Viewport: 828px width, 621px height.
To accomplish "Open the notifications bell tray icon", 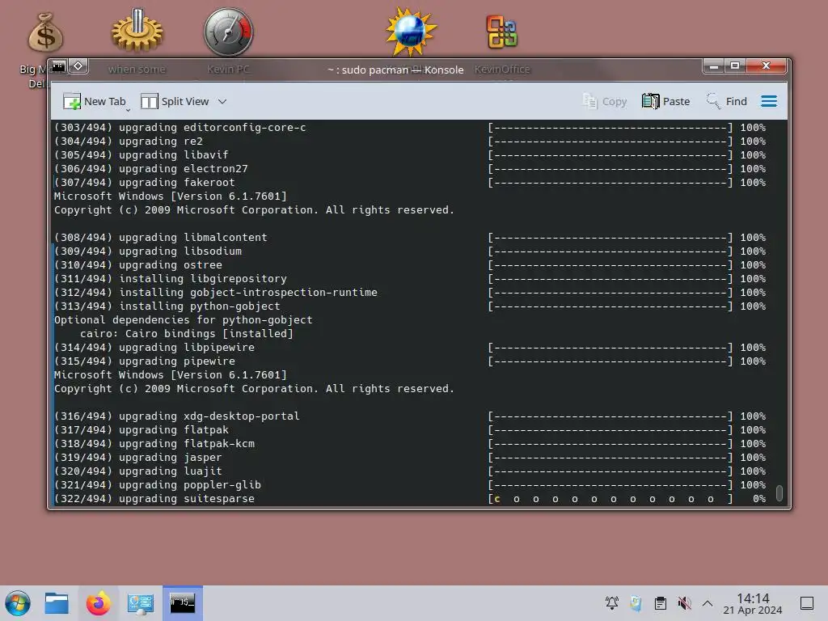I will pyautogui.click(x=612, y=603).
